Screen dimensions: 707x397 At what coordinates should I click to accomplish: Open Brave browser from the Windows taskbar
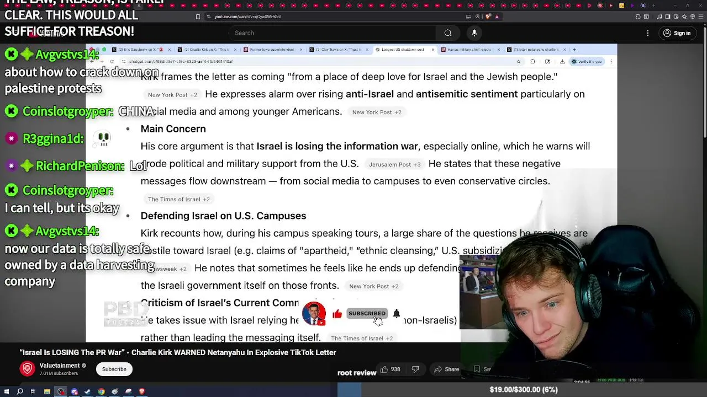pyautogui.click(x=142, y=391)
